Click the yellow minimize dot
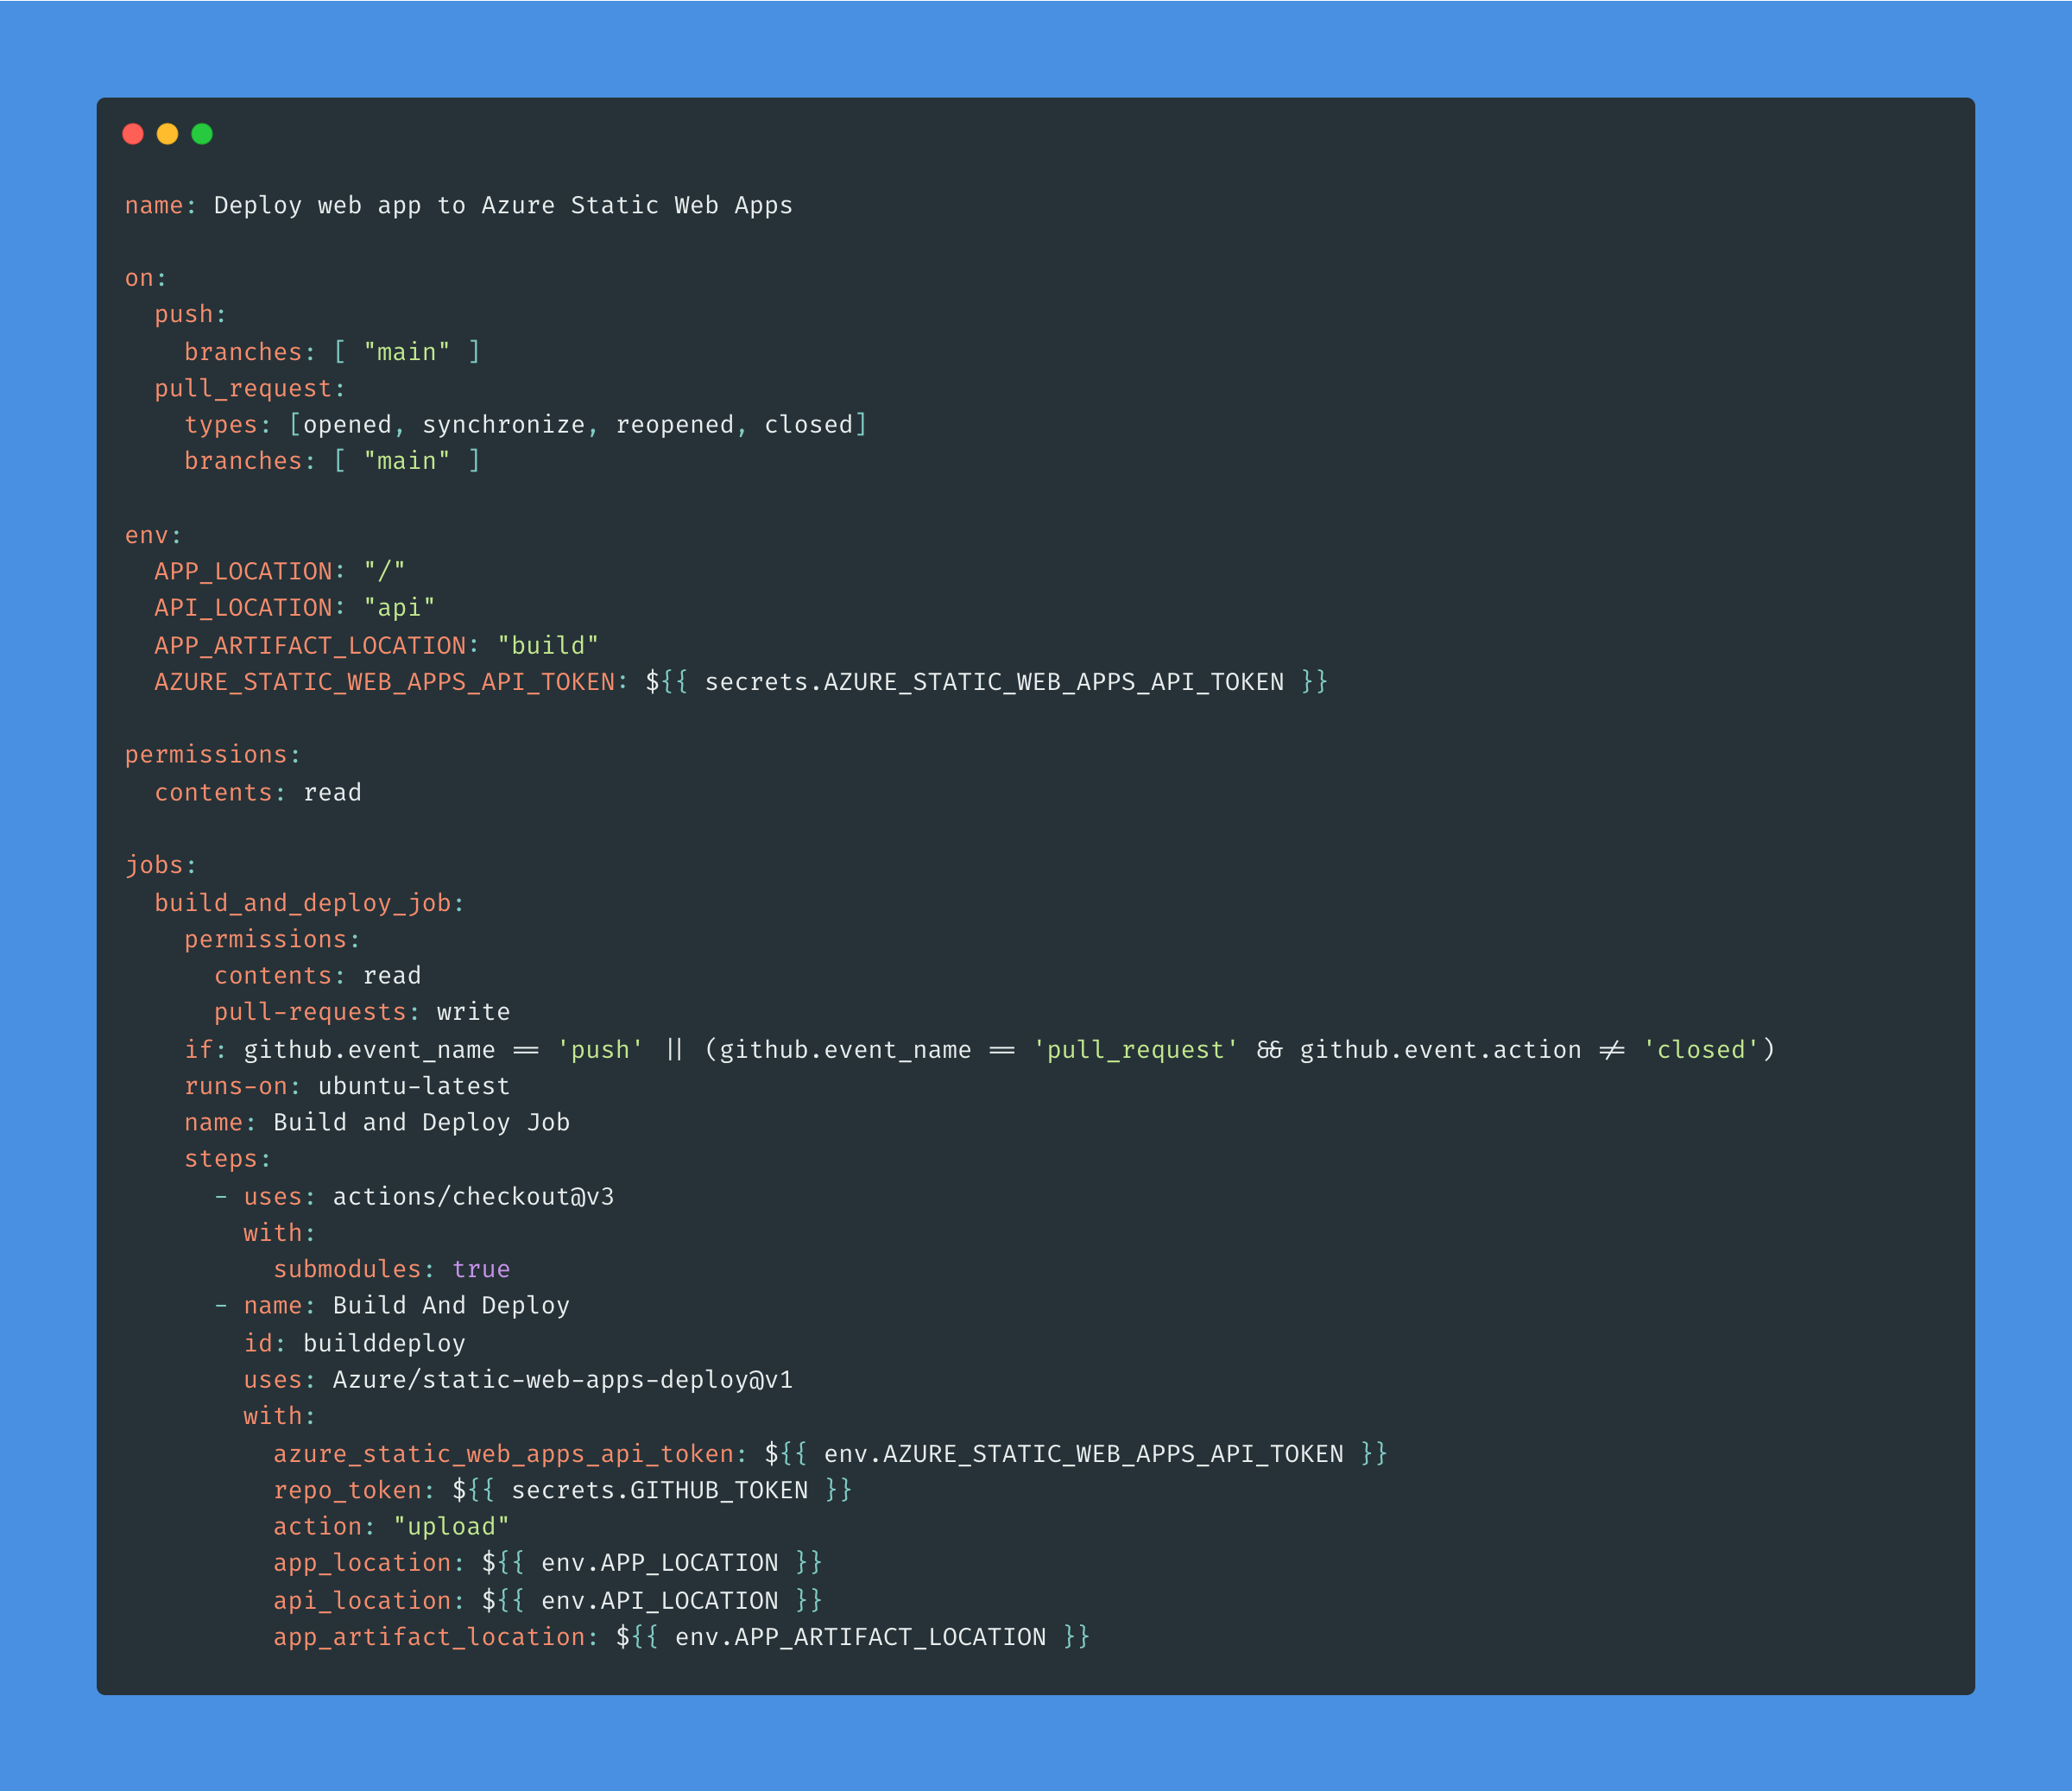Screen dimensions: 2072x1791 [x=167, y=134]
